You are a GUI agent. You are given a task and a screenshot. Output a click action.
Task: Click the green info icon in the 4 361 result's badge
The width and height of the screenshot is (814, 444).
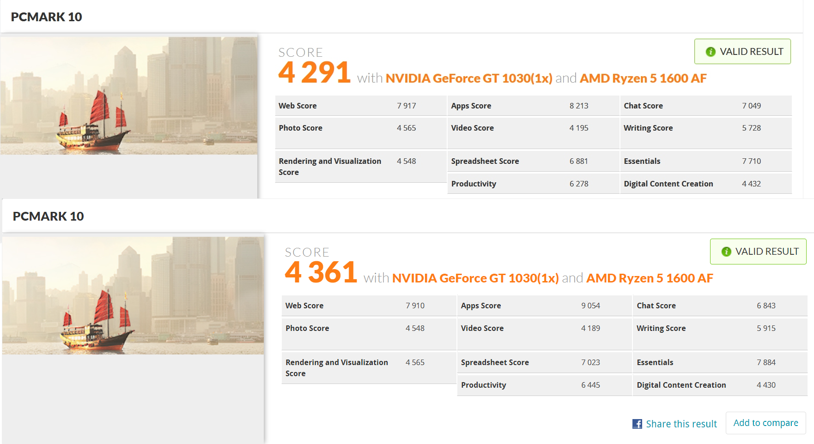point(726,252)
